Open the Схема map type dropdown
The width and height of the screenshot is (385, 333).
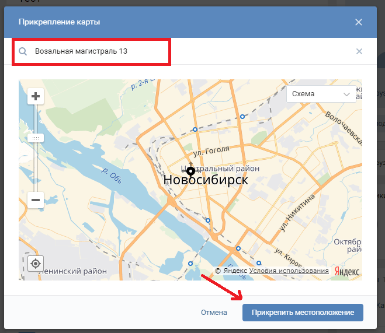(321, 94)
